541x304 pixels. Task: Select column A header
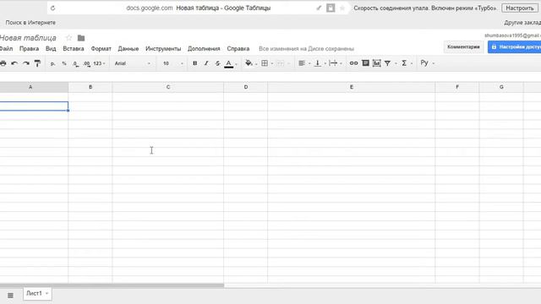coord(34,87)
